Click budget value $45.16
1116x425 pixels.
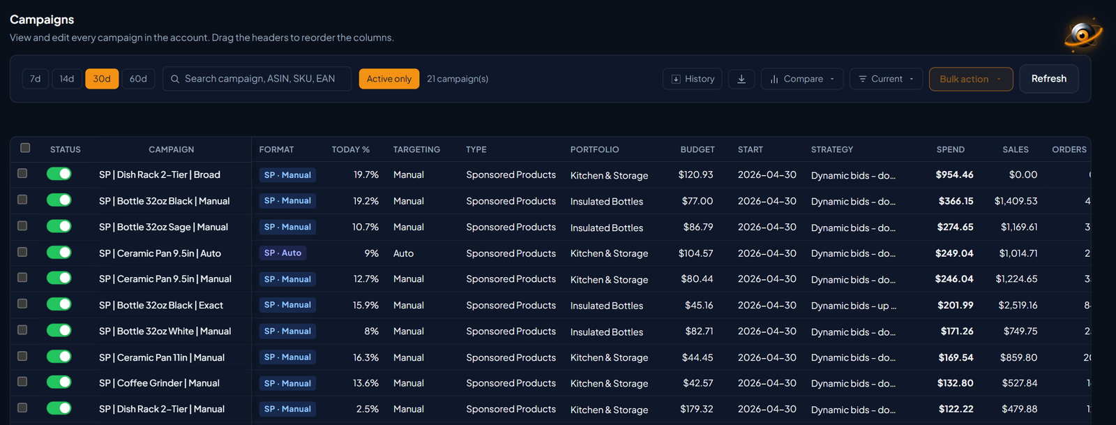point(699,305)
